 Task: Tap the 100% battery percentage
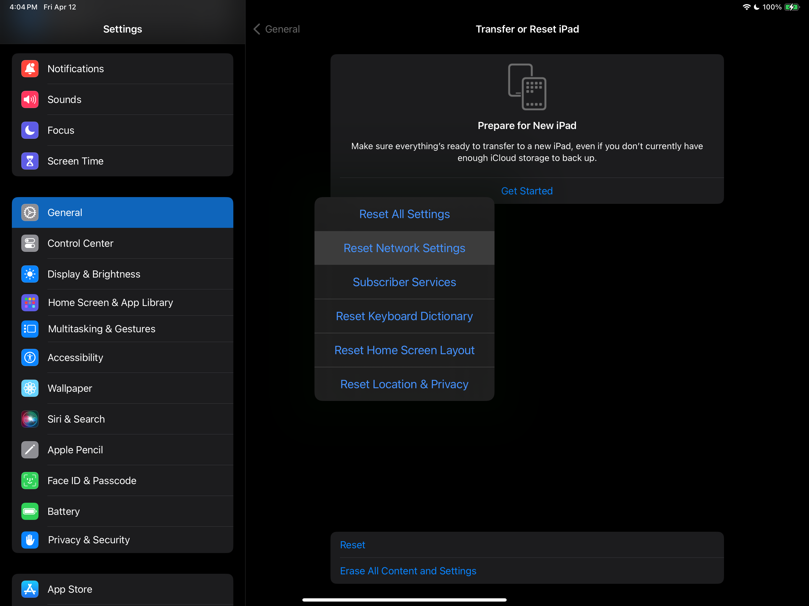pyautogui.click(x=772, y=7)
